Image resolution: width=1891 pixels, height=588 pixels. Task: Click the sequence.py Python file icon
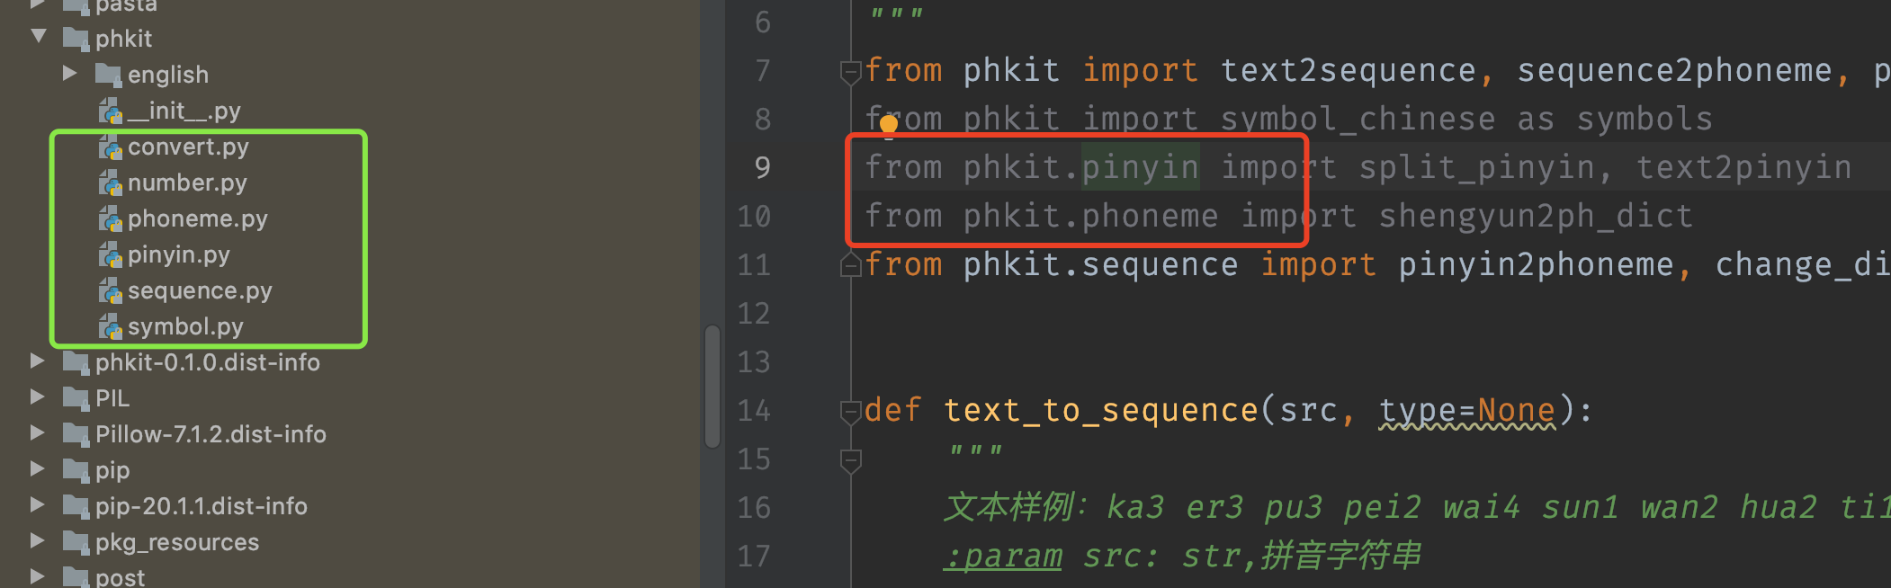point(112,290)
